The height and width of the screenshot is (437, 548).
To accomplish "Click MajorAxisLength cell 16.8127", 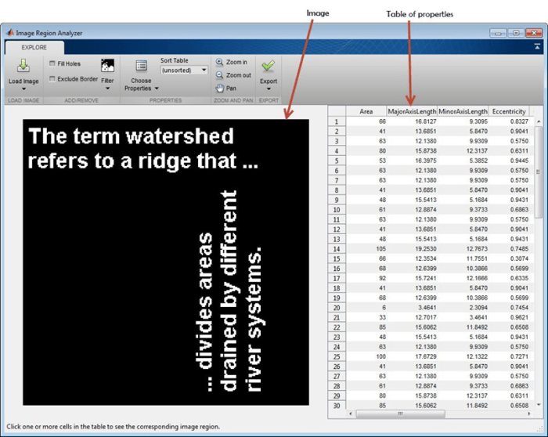I will pos(412,121).
